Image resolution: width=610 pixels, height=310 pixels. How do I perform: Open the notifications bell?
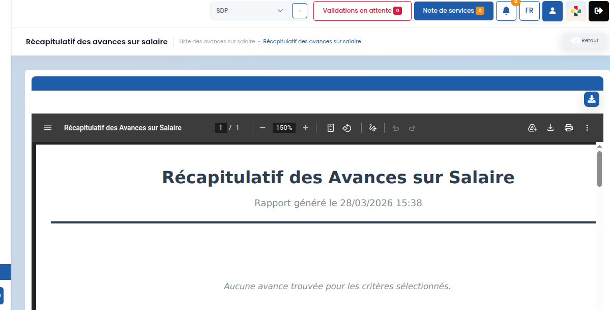click(x=506, y=11)
